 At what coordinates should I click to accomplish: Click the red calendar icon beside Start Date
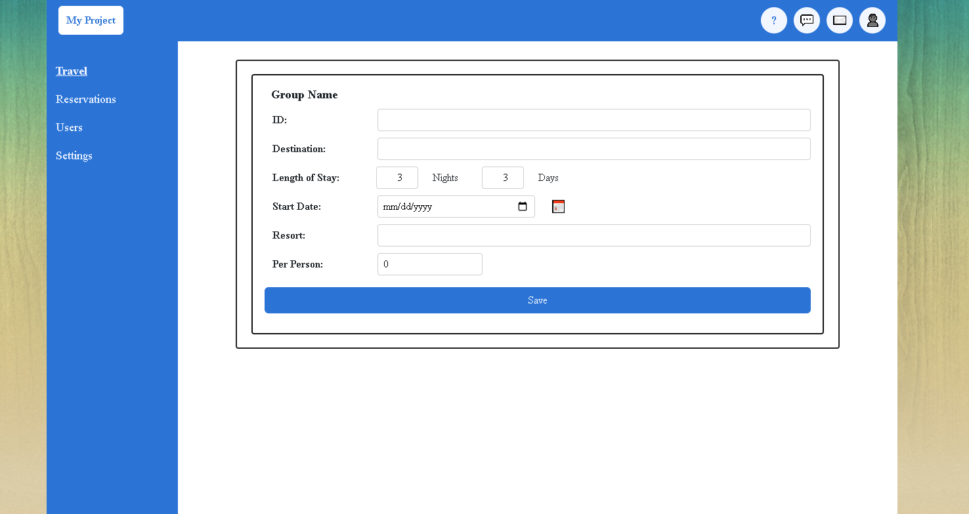558,207
